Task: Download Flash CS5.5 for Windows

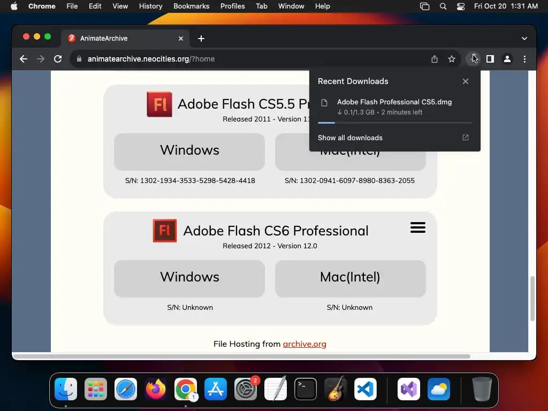Action: [x=189, y=151]
